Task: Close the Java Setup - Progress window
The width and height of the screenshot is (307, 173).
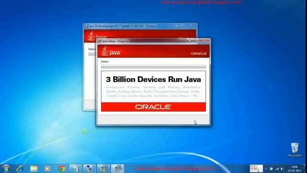Action: point(205,40)
